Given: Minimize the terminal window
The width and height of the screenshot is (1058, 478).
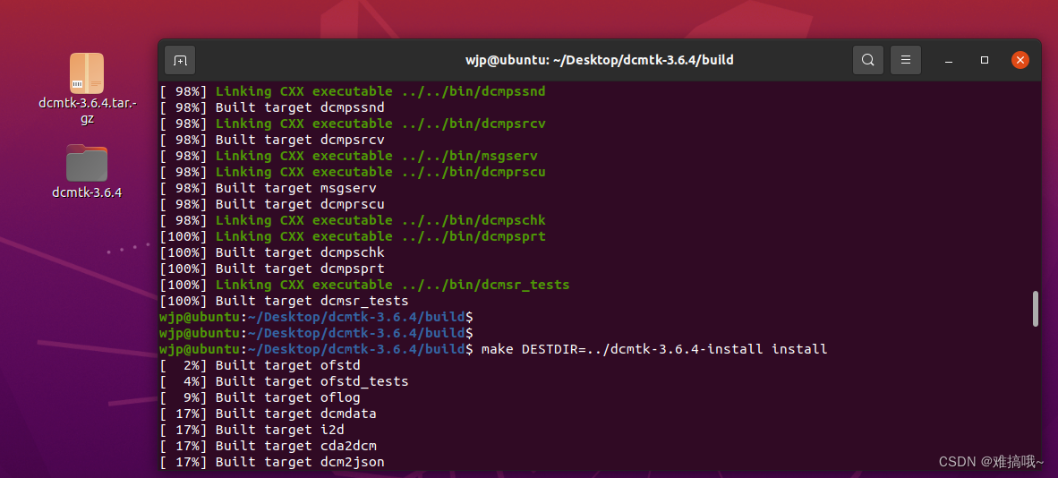Looking at the screenshot, I should pos(949,60).
